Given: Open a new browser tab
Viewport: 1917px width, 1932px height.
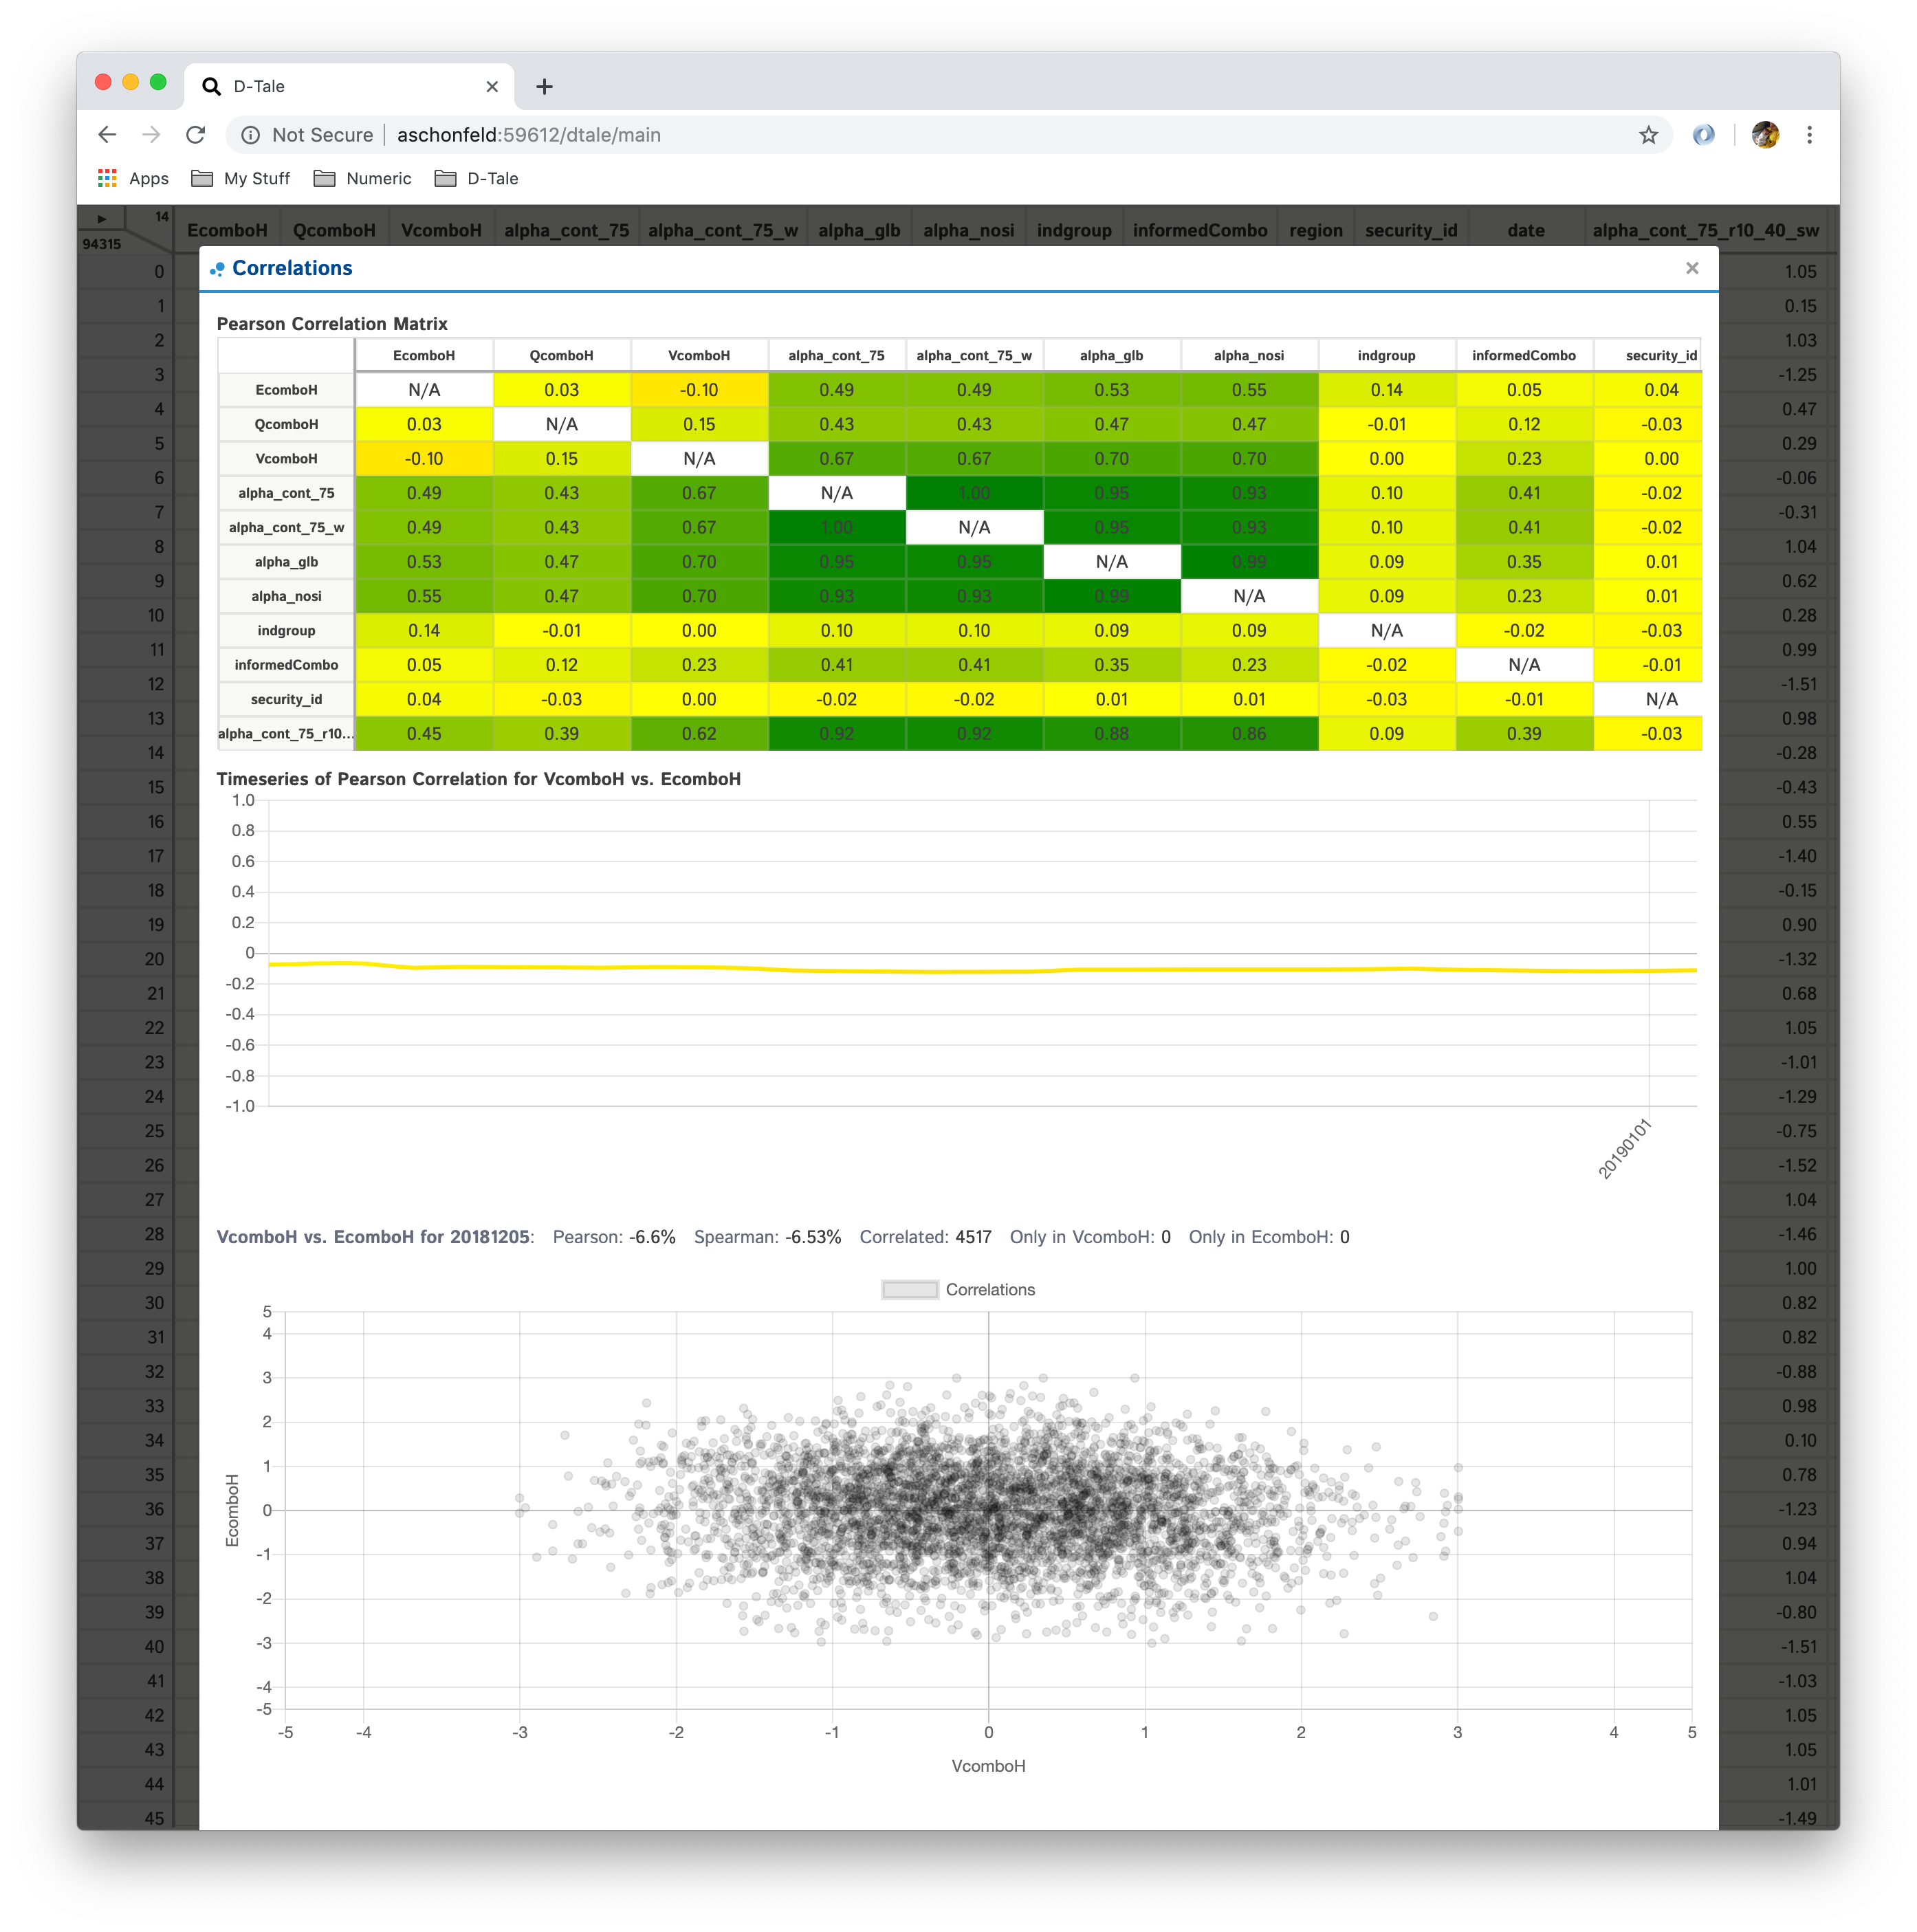Looking at the screenshot, I should pos(544,87).
